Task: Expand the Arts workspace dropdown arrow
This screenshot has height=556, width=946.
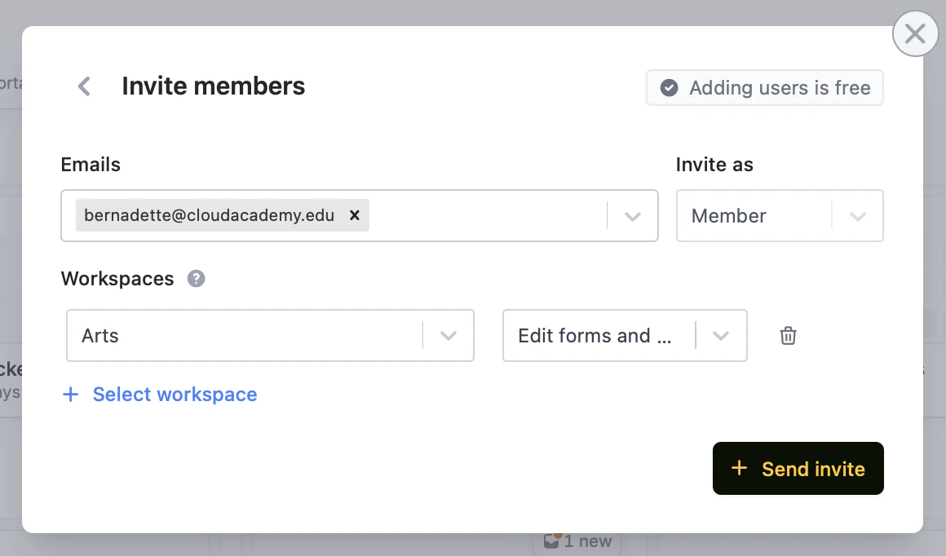Action: point(449,335)
